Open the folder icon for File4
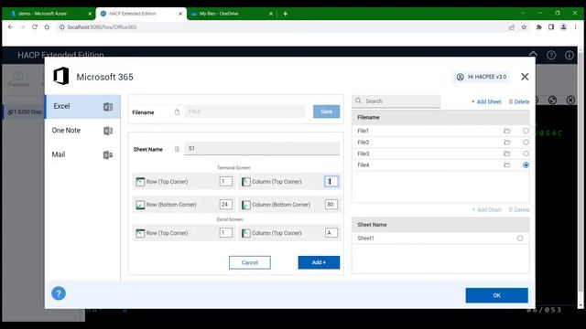The width and height of the screenshot is (586, 329). point(506,164)
